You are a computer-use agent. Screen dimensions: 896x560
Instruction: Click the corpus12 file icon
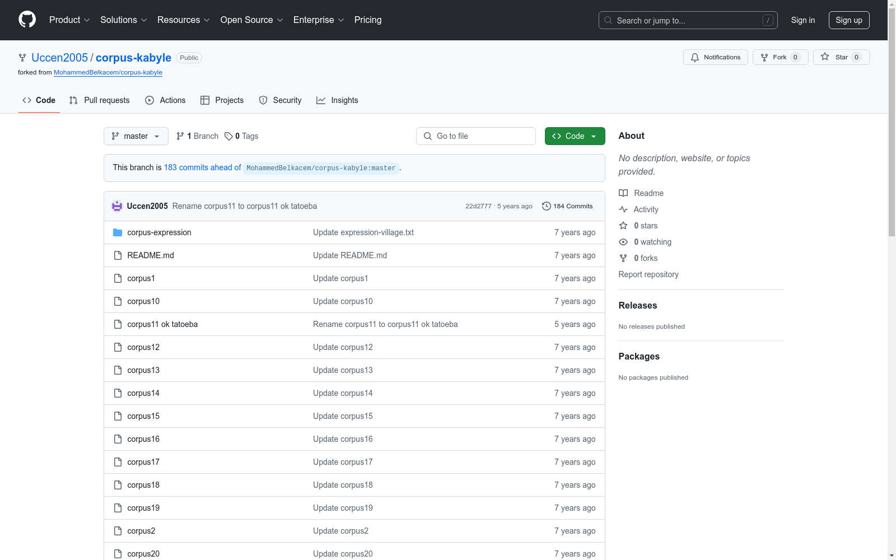point(118,347)
